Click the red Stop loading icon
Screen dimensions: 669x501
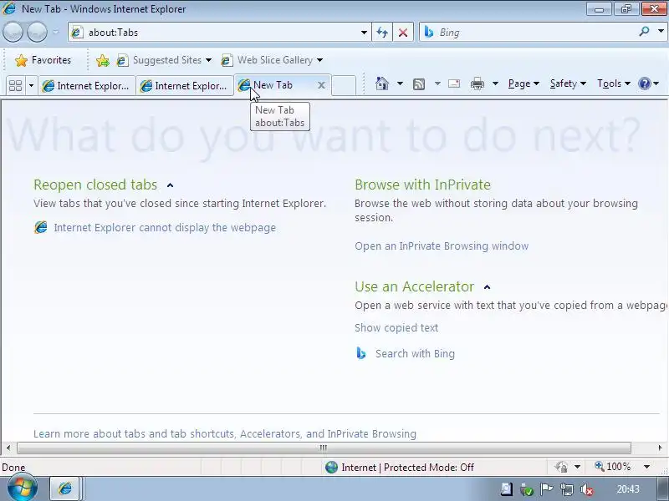pyautogui.click(x=402, y=33)
